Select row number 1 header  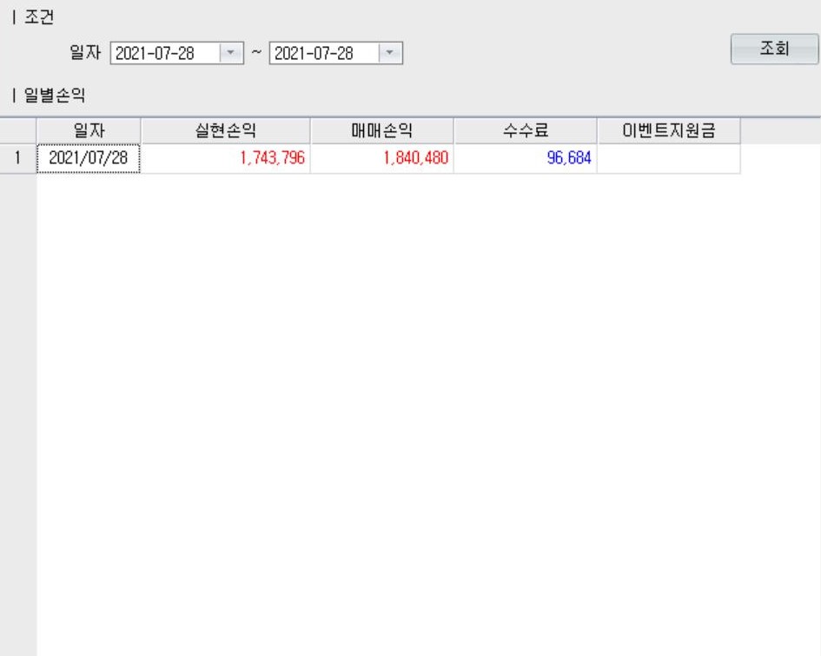[x=17, y=159]
